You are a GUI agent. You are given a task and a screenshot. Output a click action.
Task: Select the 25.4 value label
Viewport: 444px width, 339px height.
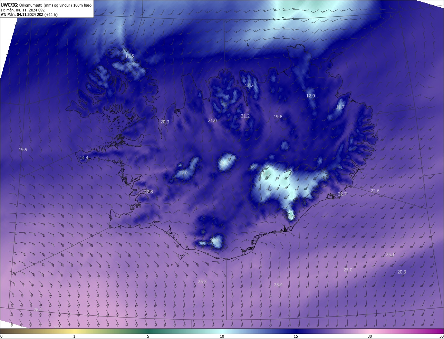pyautogui.click(x=278, y=285)
